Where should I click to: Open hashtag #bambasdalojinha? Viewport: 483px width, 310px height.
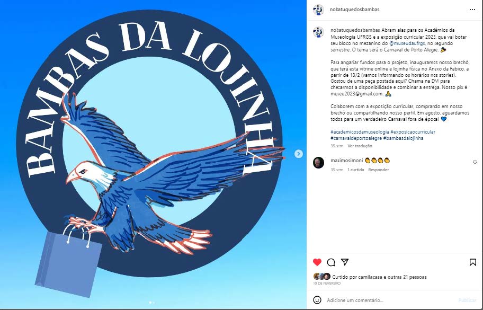point(403,138)
